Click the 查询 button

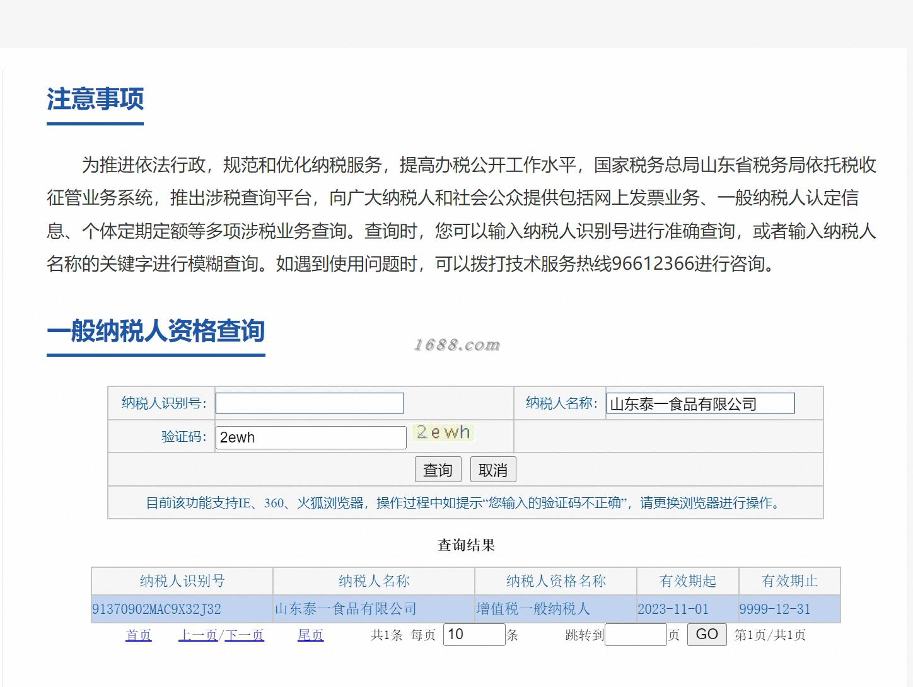438,470
